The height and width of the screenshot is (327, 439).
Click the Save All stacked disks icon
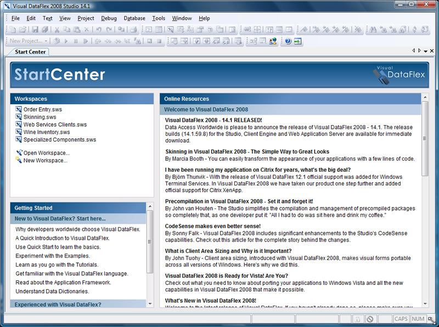[x=45, y=30]
